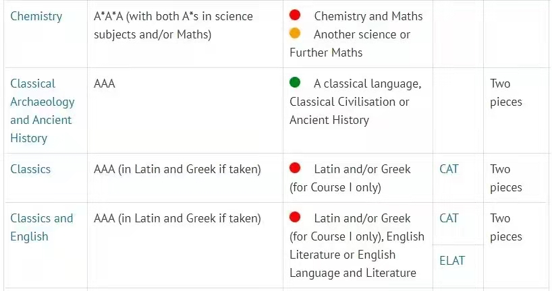Viewport: 552px width, 291px height.
Task: Click red dot in Classics and English row
Action: [x=295, y=217]
